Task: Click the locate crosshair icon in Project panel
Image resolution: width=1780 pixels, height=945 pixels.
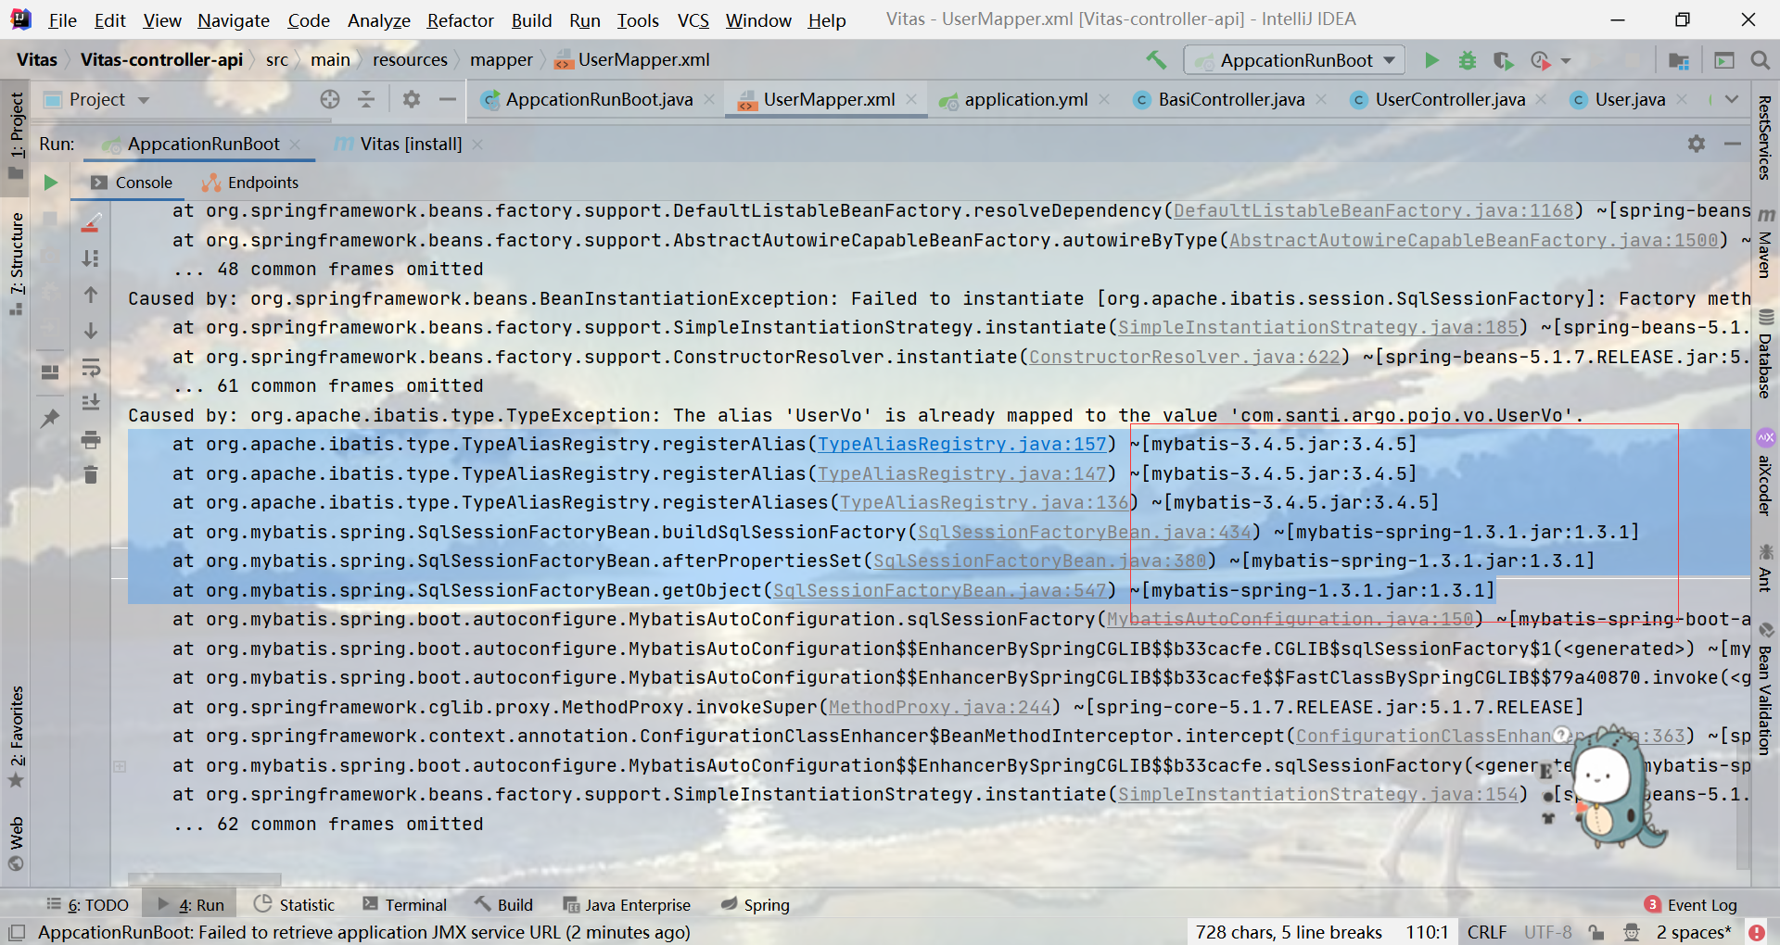Action: point(330,99)
